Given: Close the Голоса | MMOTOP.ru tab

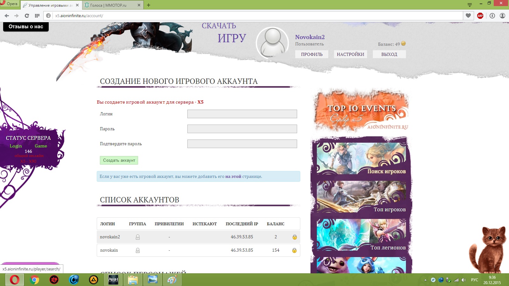Looking at the screenshot, I should pyautogui.click(x=139, y=5).
